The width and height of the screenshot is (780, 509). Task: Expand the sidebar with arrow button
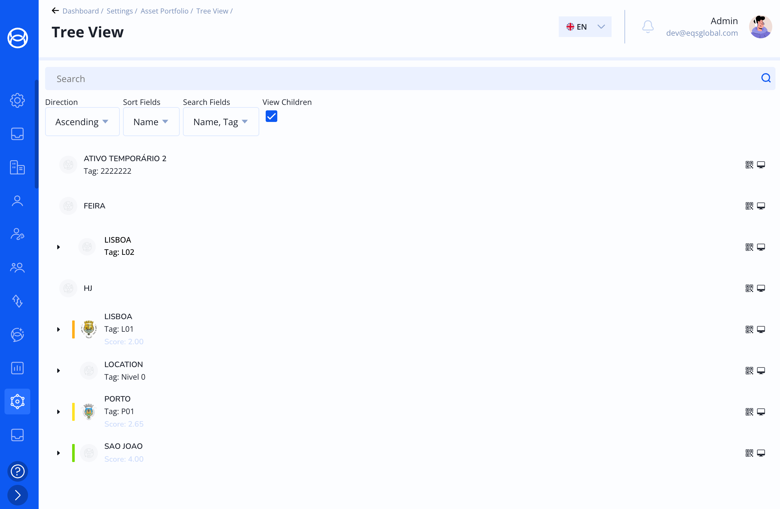click(18, 495)
